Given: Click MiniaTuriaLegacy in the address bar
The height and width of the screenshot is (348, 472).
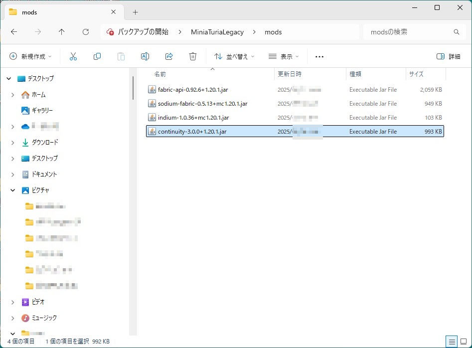Looking at the screenshot, I should point(217,32).
